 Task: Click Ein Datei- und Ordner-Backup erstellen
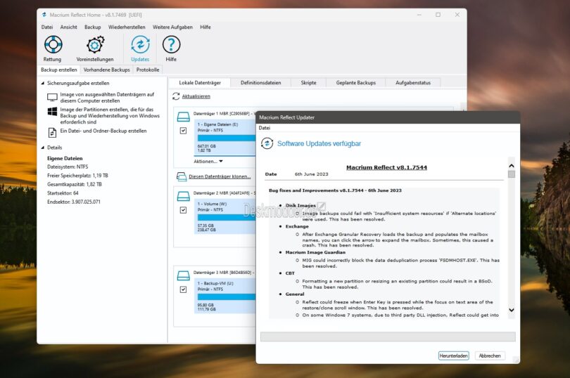tap(103, 131)
